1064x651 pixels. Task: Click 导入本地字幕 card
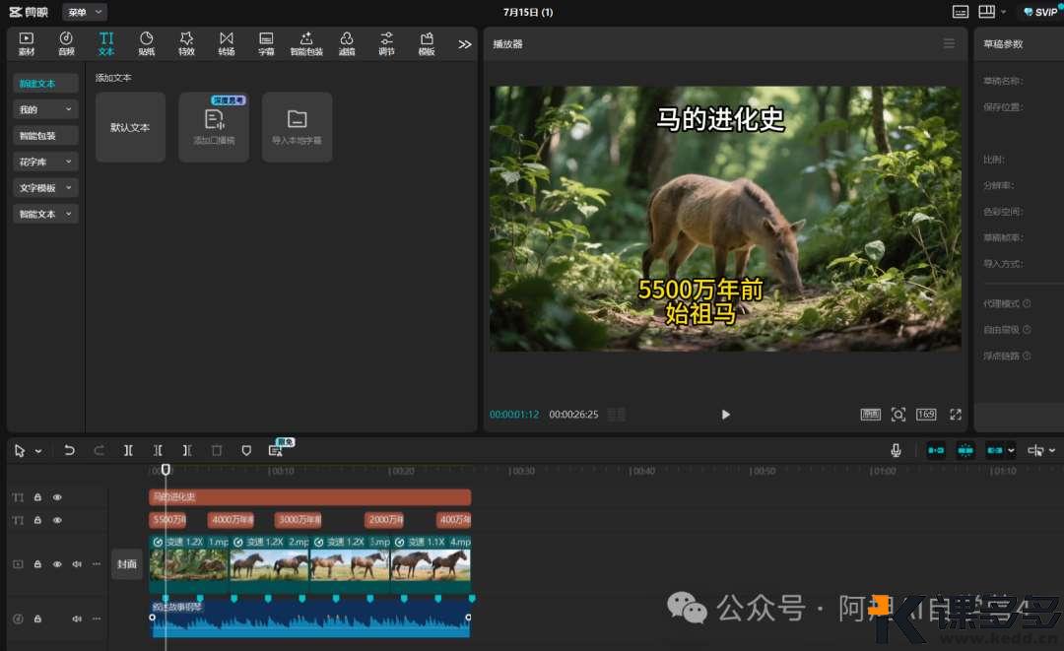(298, 127)
